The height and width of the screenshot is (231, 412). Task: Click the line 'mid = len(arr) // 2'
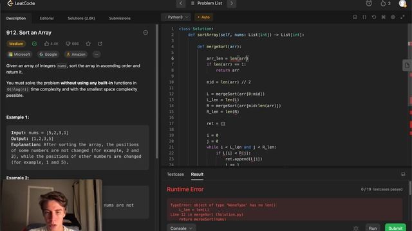[x=229, y=82]
